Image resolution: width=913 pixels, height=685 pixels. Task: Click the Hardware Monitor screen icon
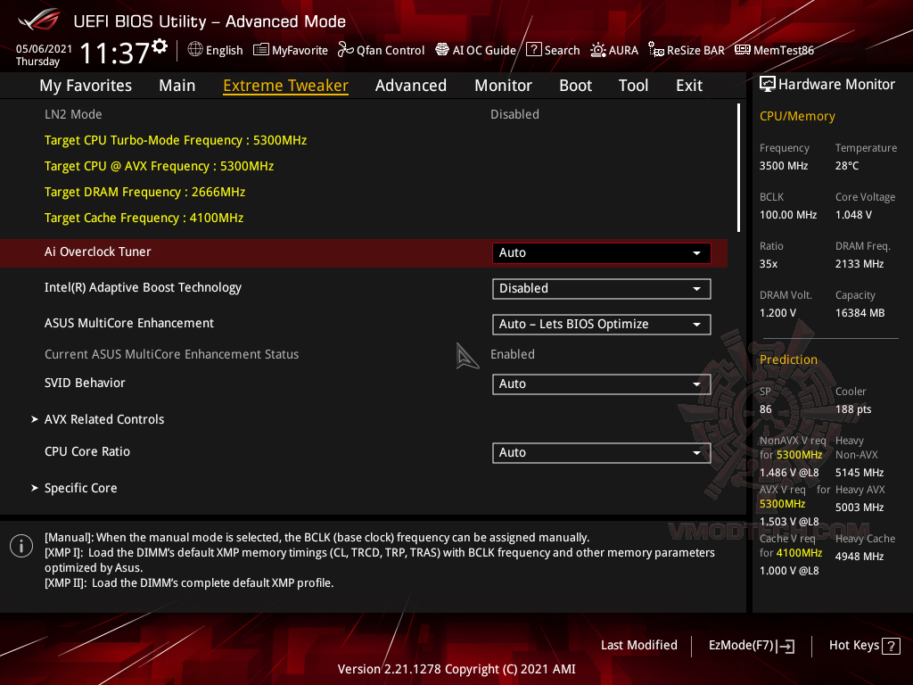(x=768, y=85)
